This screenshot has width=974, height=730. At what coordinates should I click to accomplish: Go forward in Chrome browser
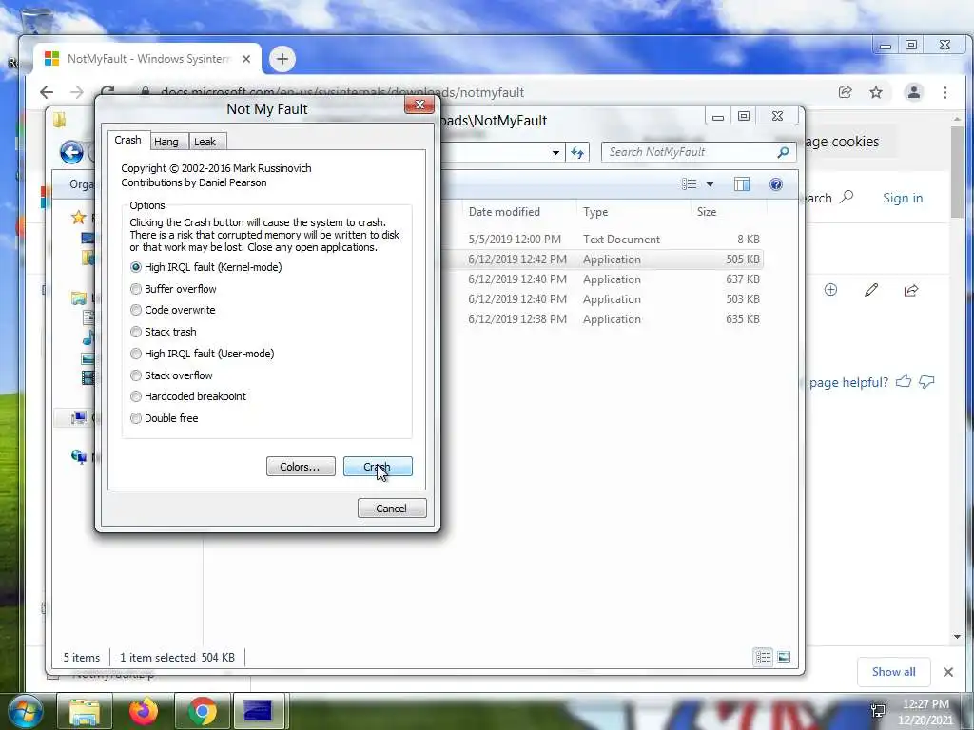coord(77,92)
